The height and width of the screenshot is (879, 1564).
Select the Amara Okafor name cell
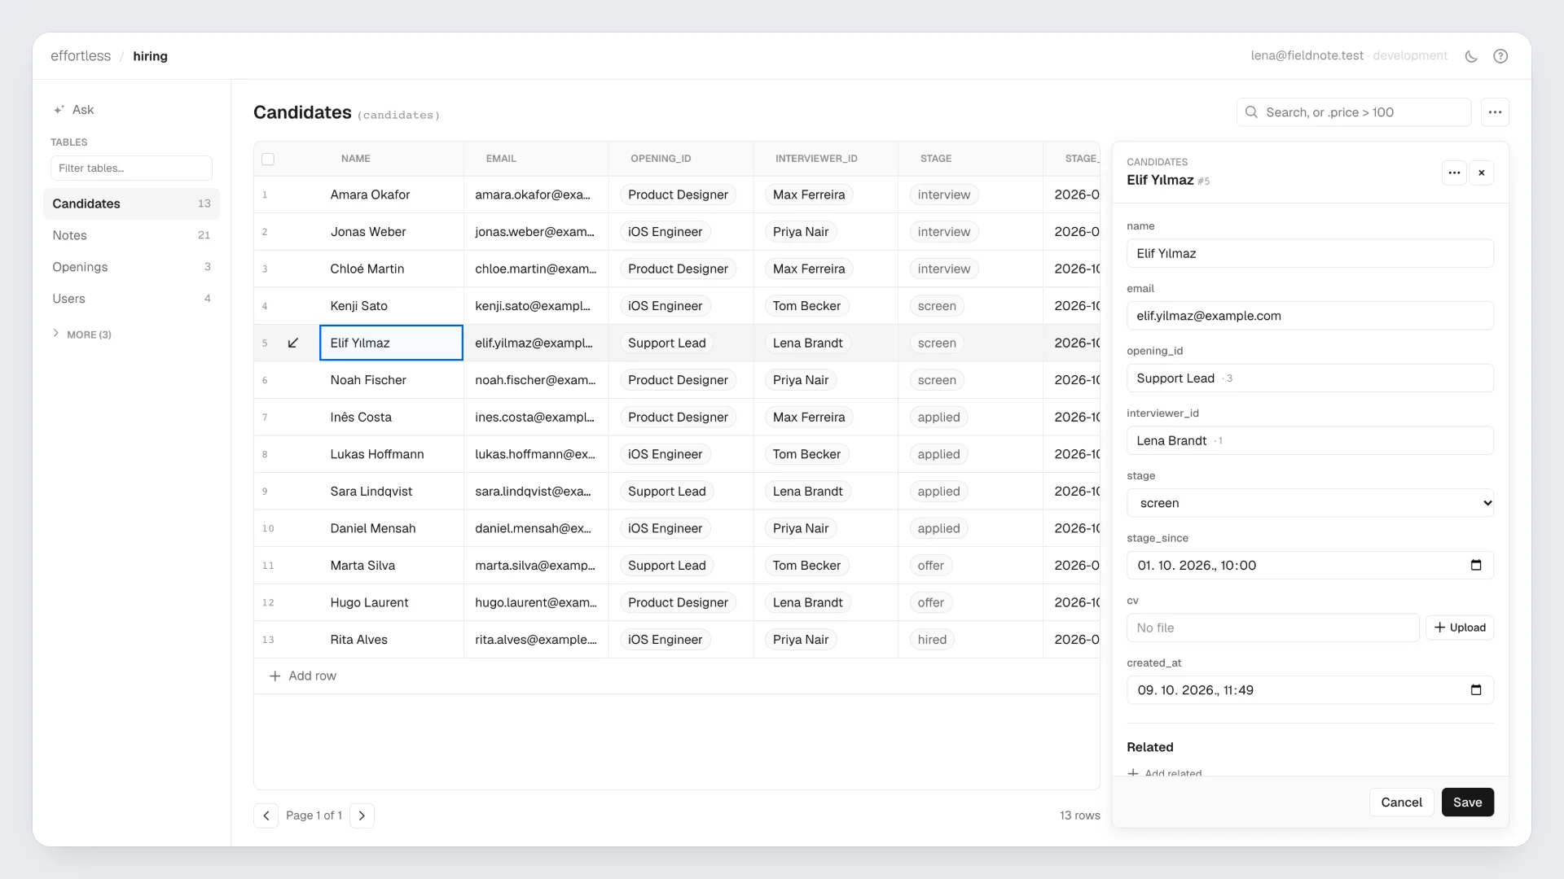(x=391, y=195)
